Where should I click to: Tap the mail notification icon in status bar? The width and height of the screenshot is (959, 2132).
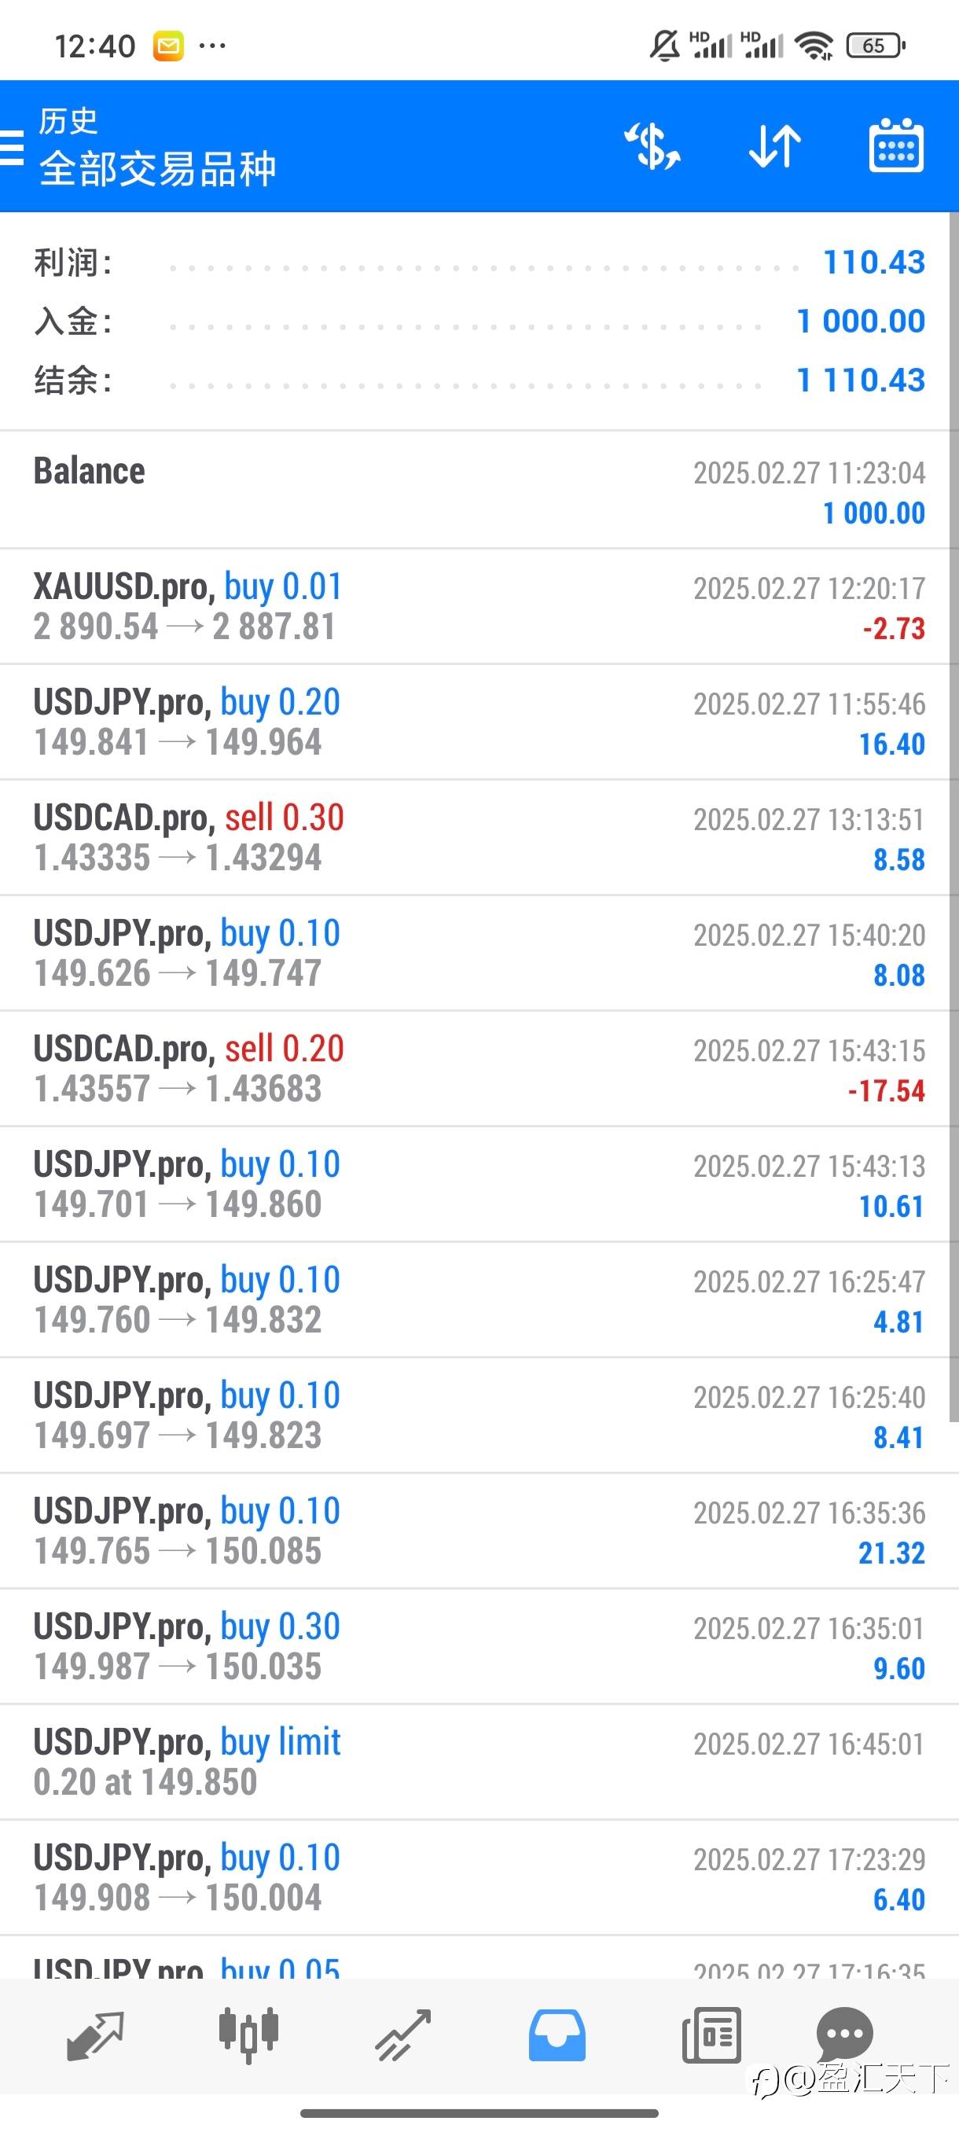pyautogui.click(x=168, y=46)
